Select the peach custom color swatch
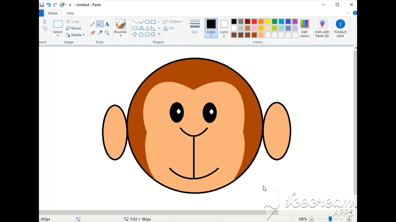The height and width of the screenshot is (222, 396). click(261, 35)
